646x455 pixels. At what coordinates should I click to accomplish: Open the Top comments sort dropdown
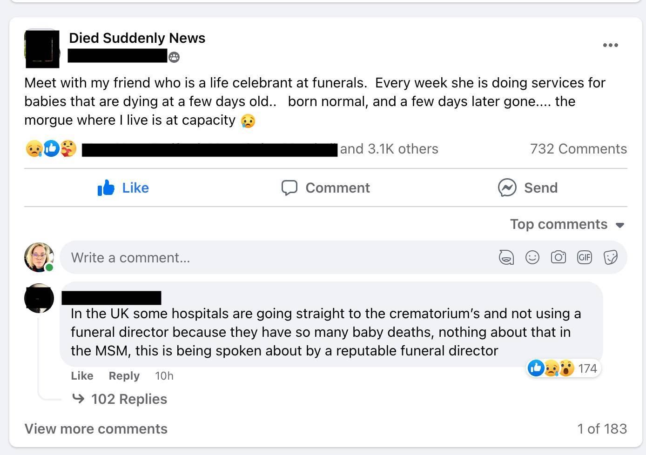(566, 225)
